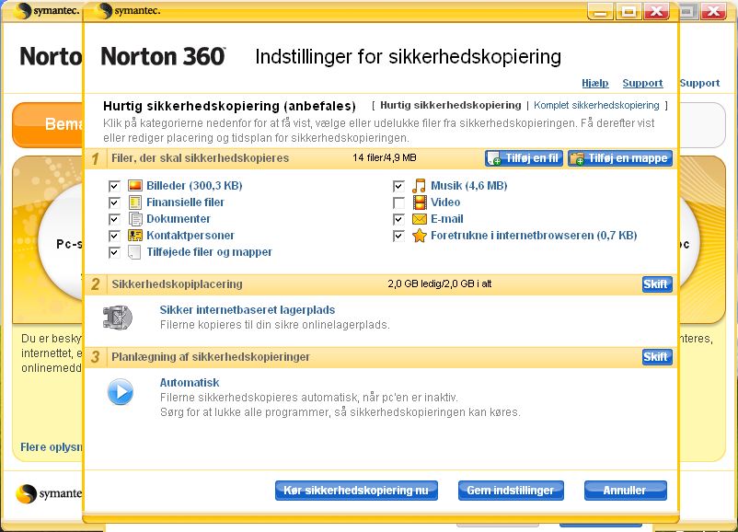Screen dimensions: 738x532
Task: Click the Finansielle filer category icon
Action: tap(135, 202)
